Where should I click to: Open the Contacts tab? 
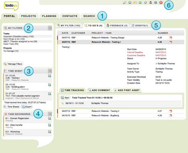point(70,16)
